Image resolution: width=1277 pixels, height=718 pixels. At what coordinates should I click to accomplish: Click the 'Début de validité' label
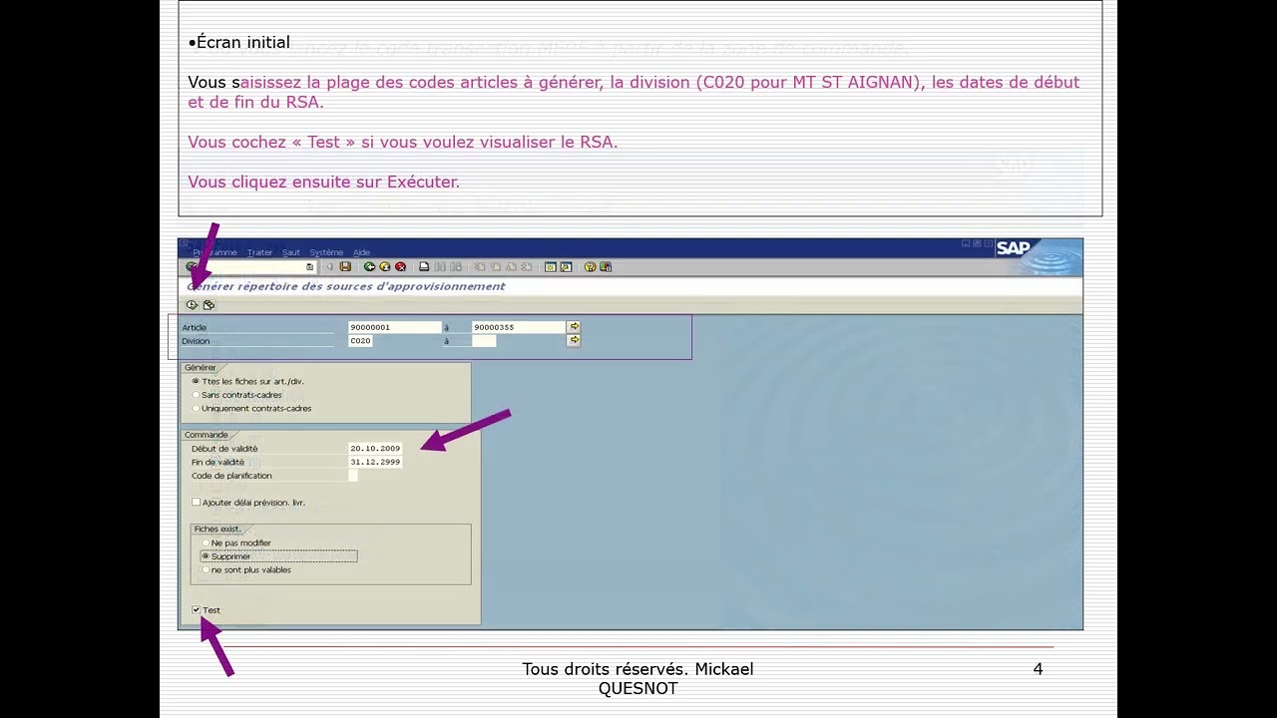224,449
